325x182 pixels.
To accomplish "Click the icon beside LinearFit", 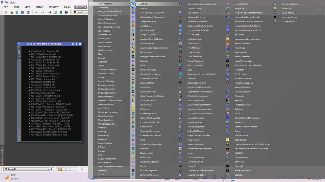I will tap(180, 166).
